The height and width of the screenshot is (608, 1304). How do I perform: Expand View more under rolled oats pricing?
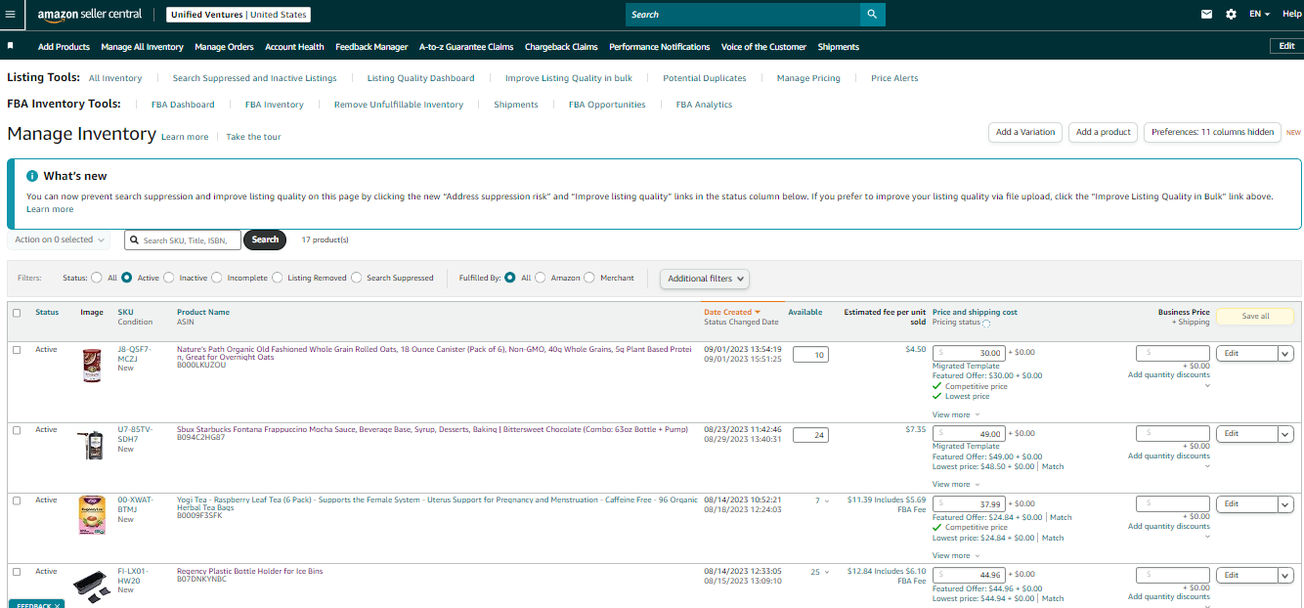pos(955,414)
